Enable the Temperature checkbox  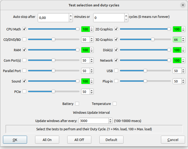click(115, 104)
